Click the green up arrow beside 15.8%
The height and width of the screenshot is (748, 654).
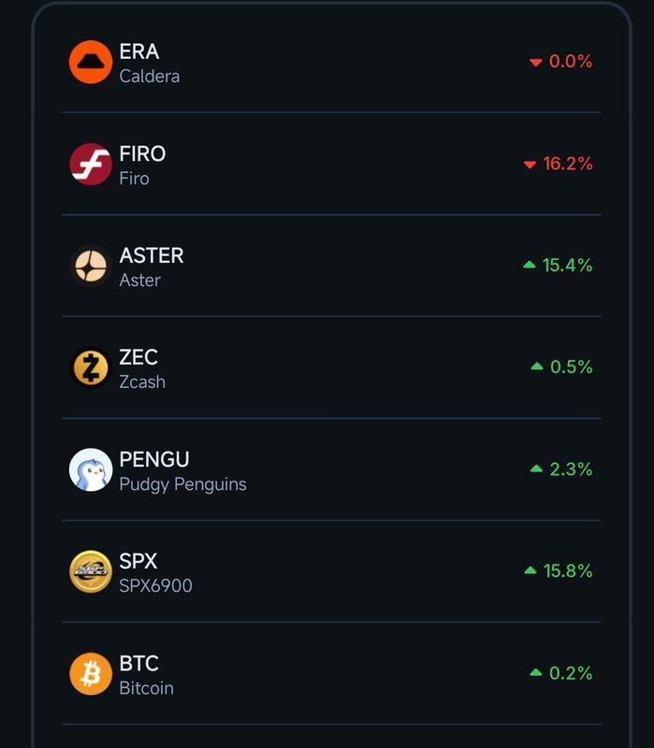(x=530, y=570)
